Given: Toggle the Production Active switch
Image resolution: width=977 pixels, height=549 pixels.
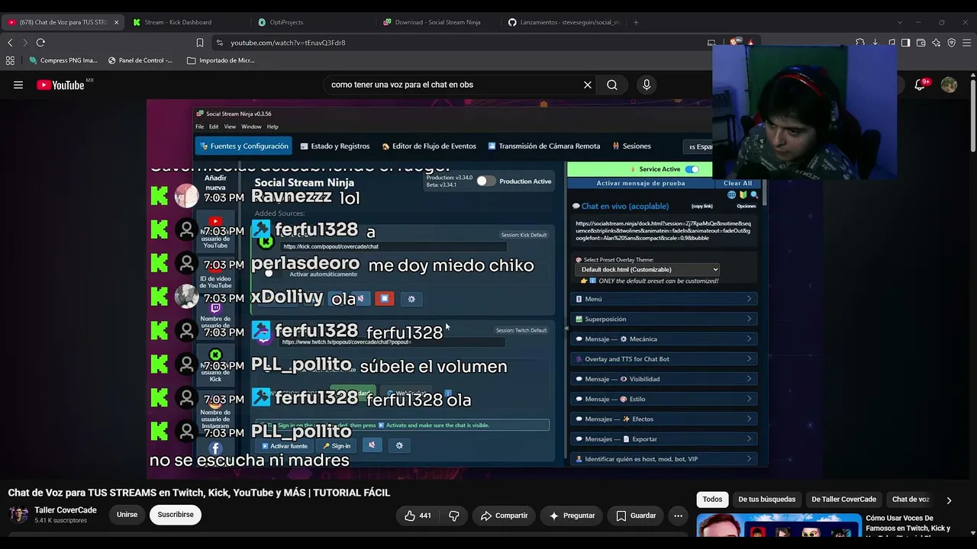Looking at the screenshot, I should pyautogui.click(x=486, y=181).
